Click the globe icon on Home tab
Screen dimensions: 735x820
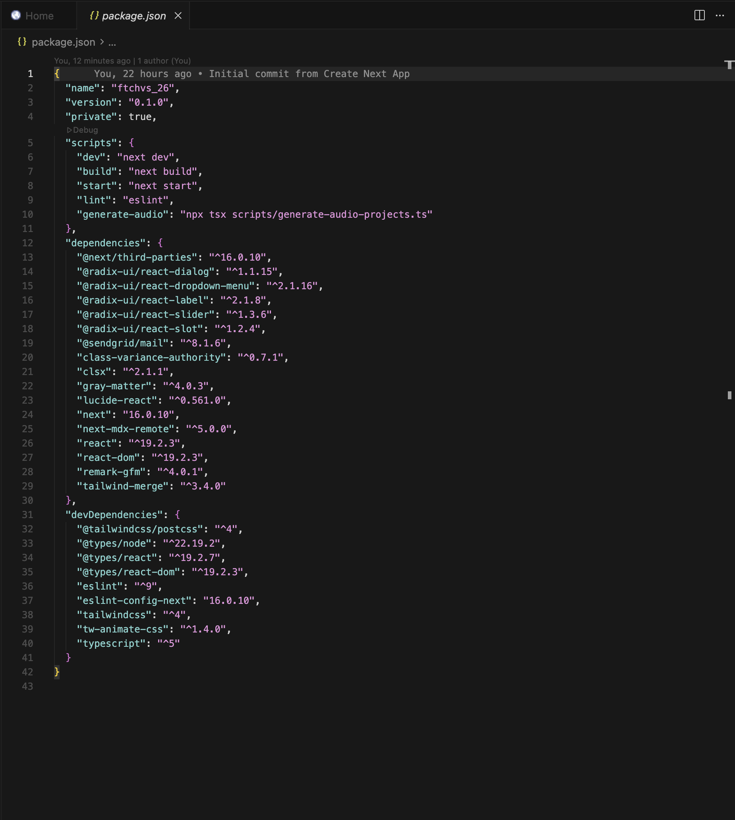coord(16,15)
